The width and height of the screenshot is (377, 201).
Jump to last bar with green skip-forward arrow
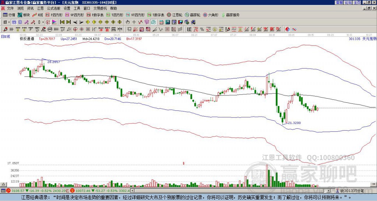pos(68,22)
